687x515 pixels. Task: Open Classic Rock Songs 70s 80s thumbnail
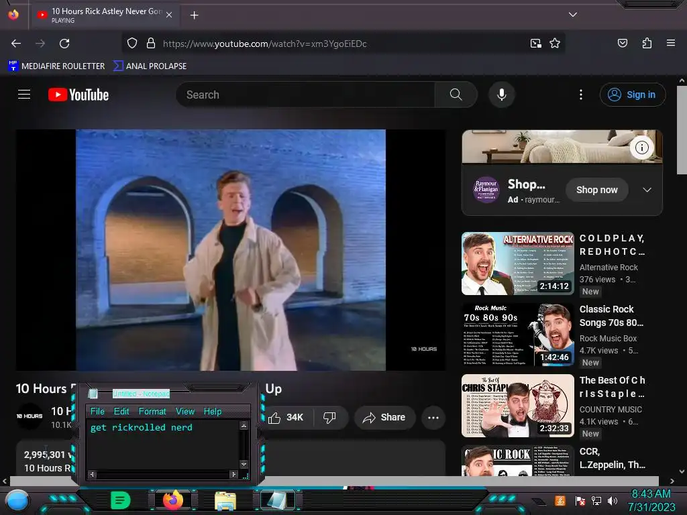517,335
